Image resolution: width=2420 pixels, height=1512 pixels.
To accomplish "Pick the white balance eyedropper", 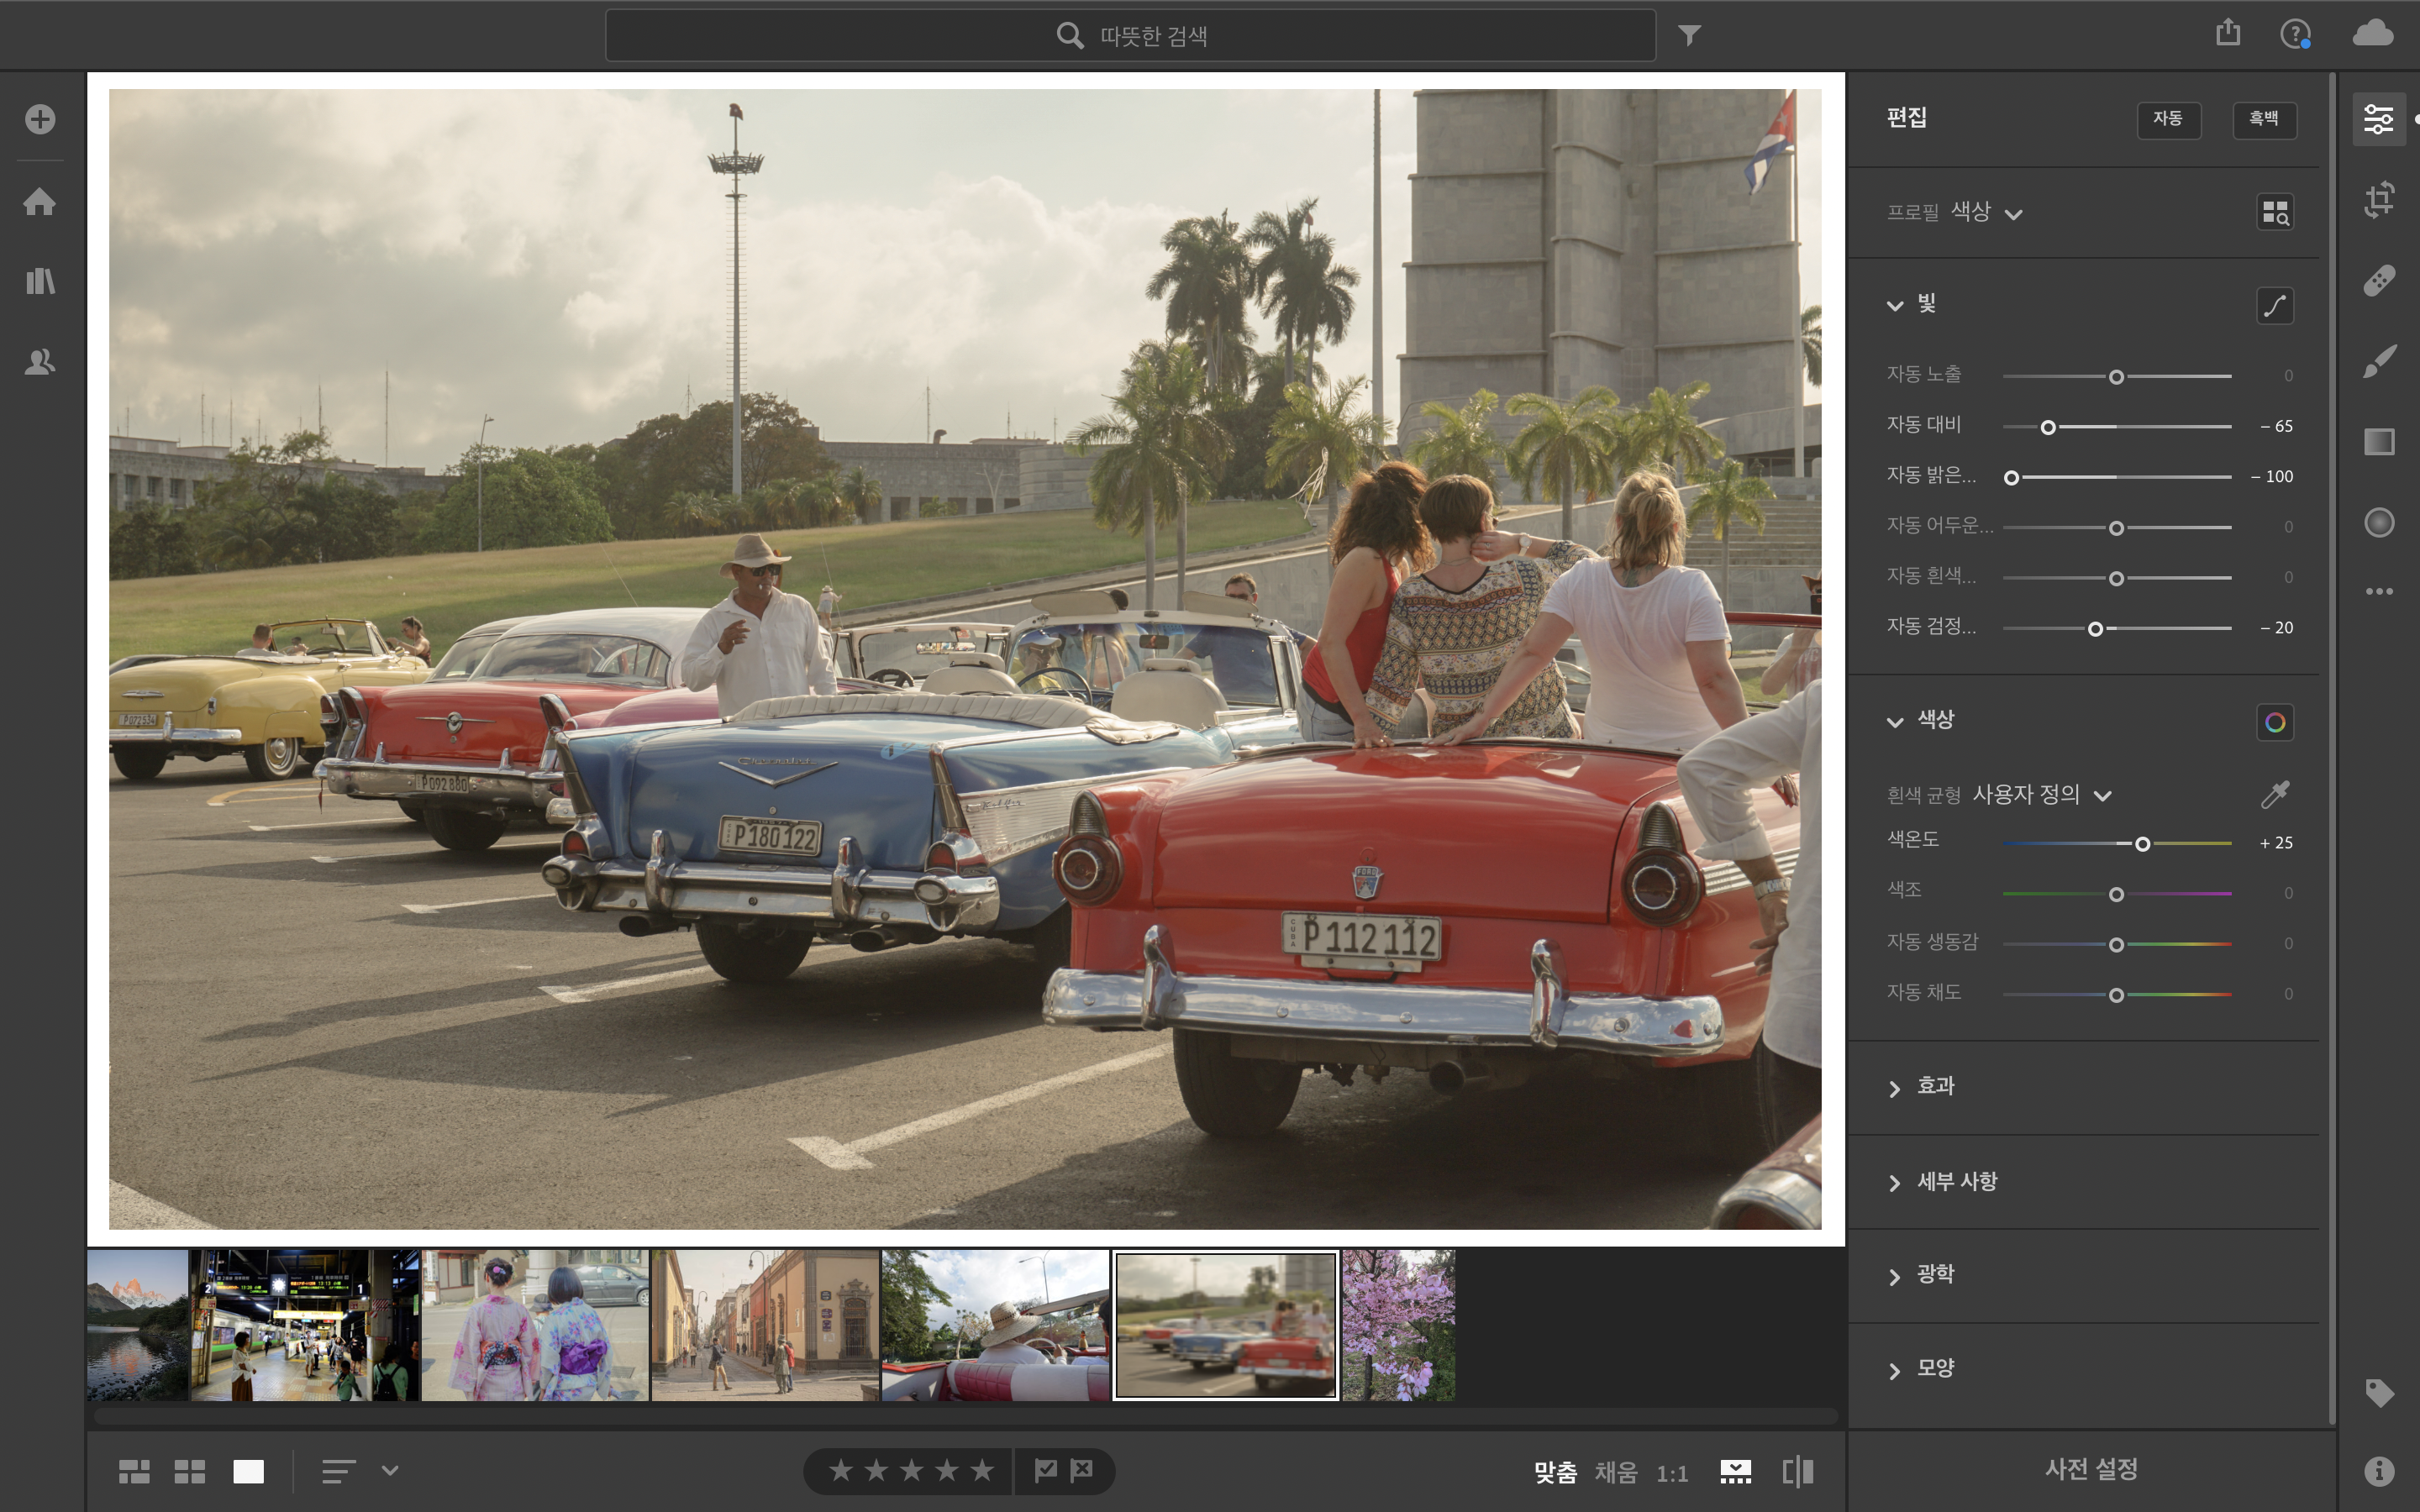I will click(2274, 795).
